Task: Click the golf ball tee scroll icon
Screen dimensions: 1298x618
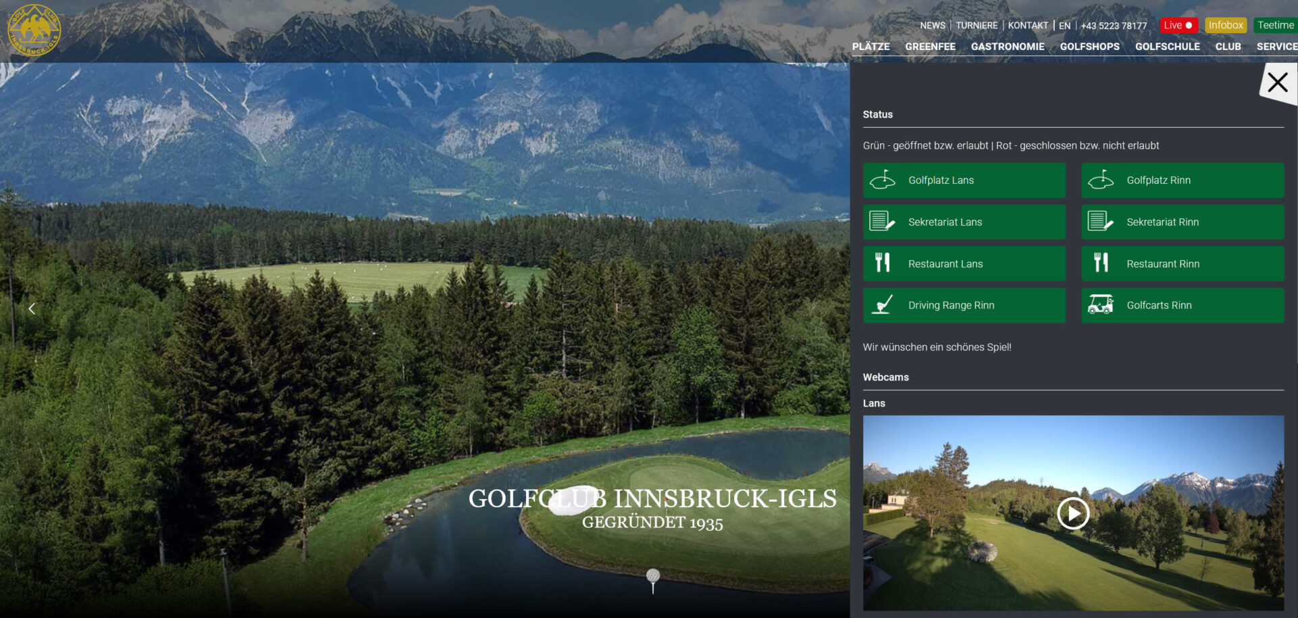Action: [x=653, y=581]
